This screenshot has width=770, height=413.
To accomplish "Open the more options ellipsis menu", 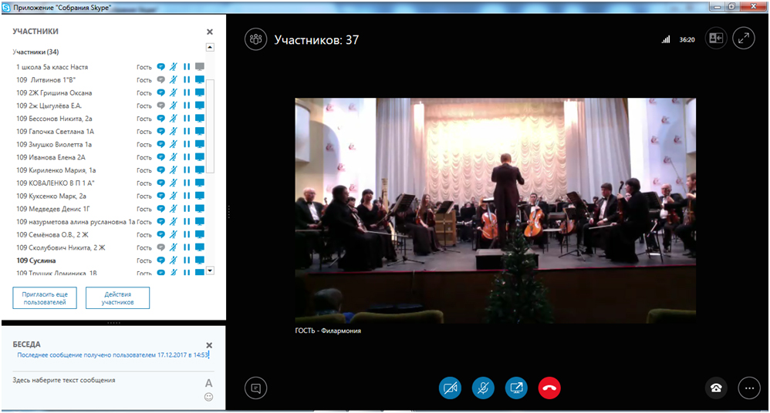I will point(748,388).
